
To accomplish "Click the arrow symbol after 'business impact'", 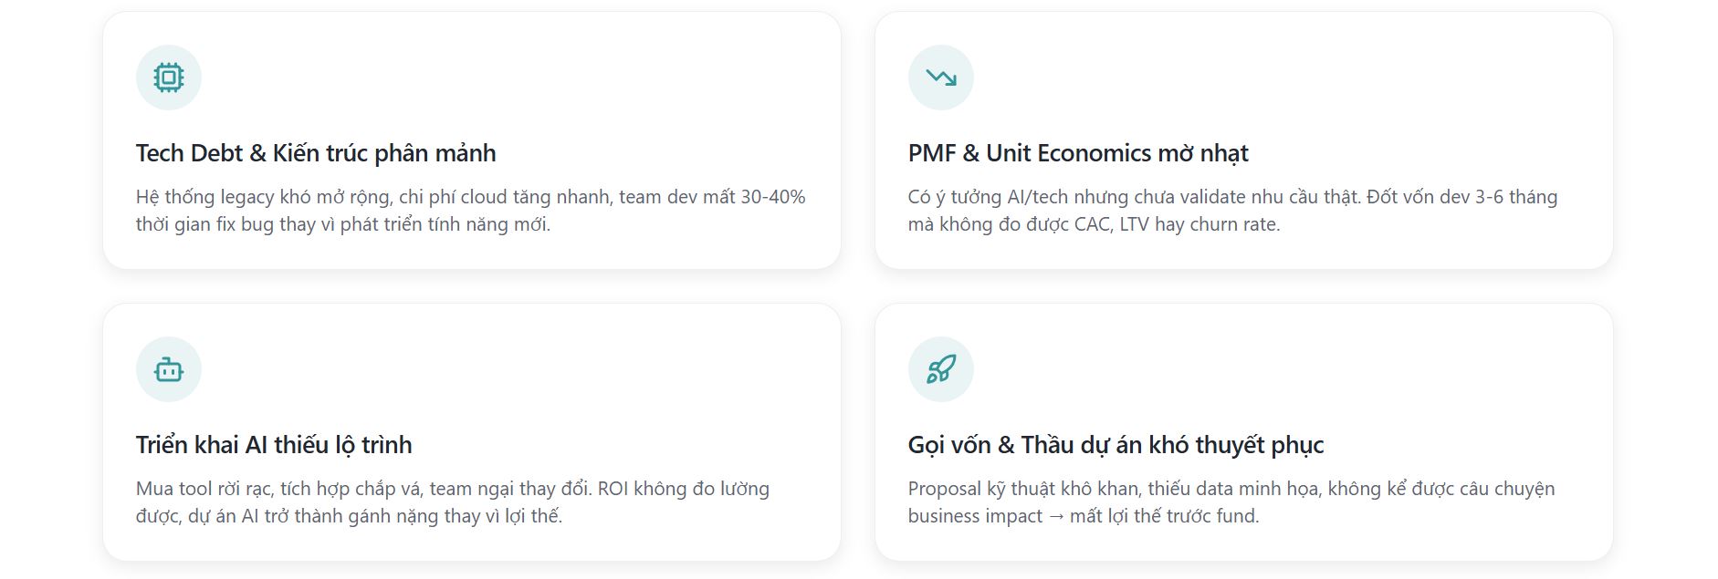I will [1055, 516].
